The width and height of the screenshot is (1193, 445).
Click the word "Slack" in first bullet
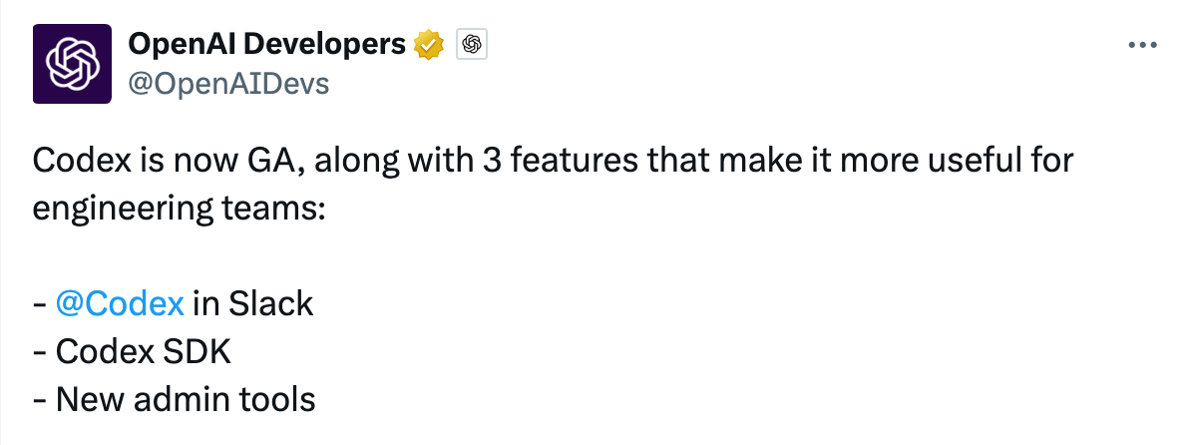(x=271, y=303)
